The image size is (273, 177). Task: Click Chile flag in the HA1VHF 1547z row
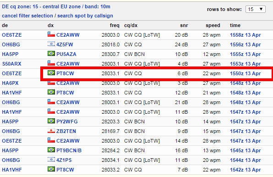click(x=51, y=111)
